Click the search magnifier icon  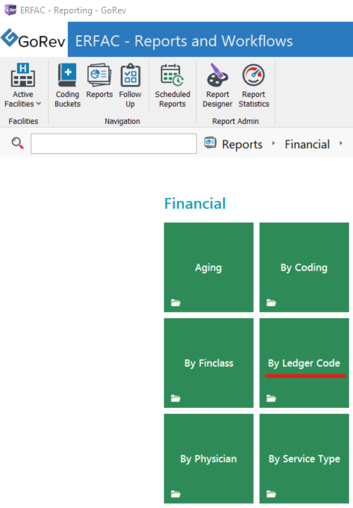coord(17,143)
